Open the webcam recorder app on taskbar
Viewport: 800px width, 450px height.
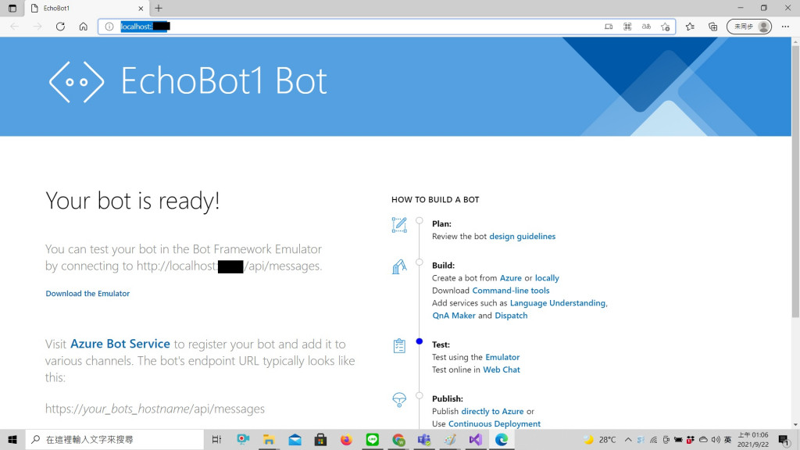click(x=243, y=439)
